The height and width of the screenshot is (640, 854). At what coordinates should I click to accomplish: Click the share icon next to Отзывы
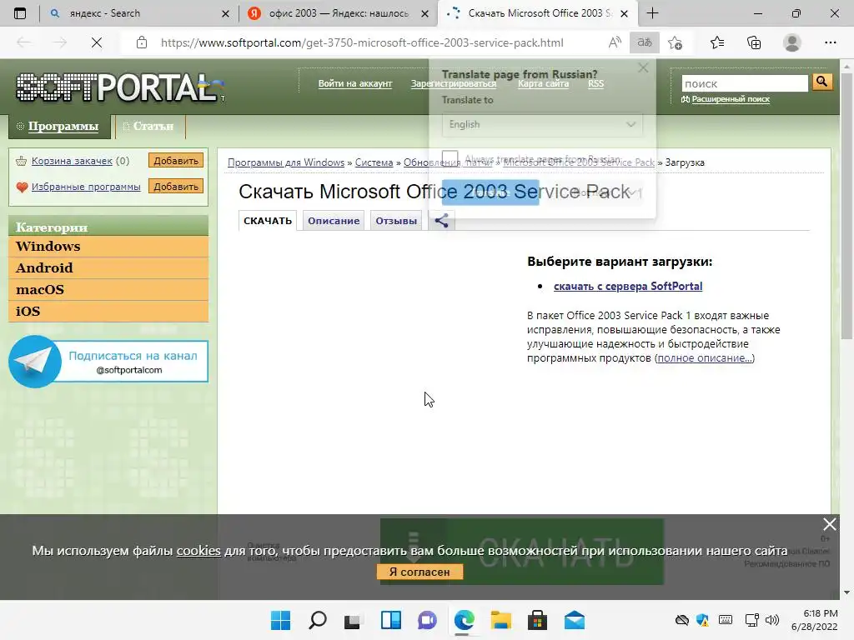pos(442,220)
